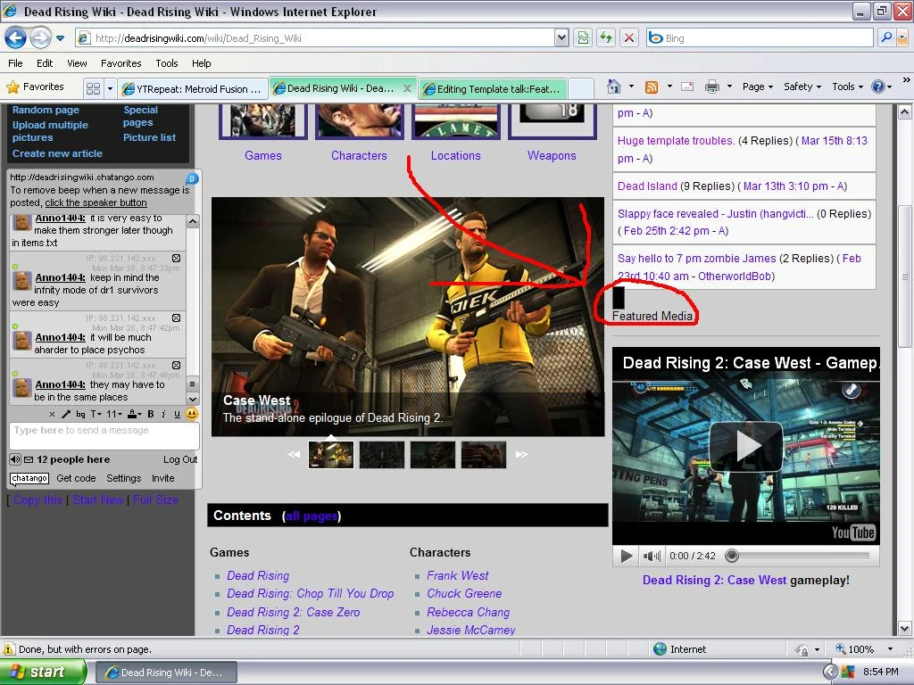Toggle underline in chat formatting
The image size is (914, 685).
(178, 414)
